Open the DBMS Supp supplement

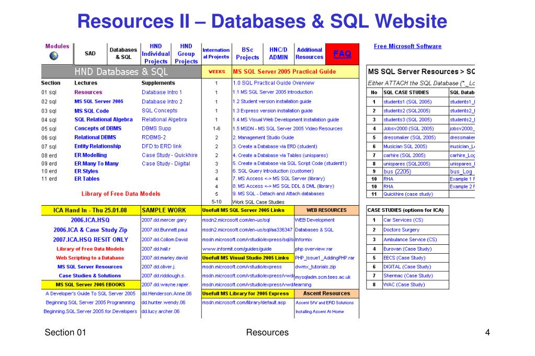(156, 128)
